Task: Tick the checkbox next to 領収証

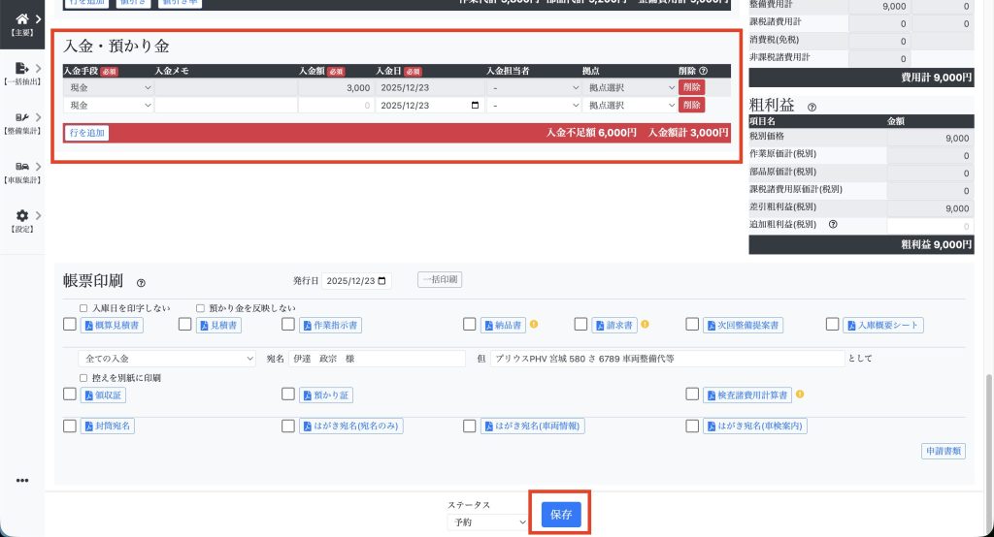Action: tap(70, 395)
